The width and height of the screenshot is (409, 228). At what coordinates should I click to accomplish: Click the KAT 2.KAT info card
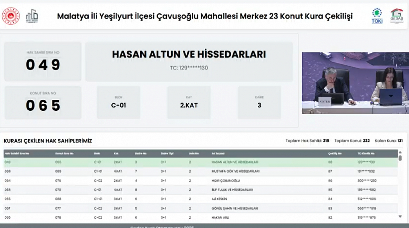189,102
